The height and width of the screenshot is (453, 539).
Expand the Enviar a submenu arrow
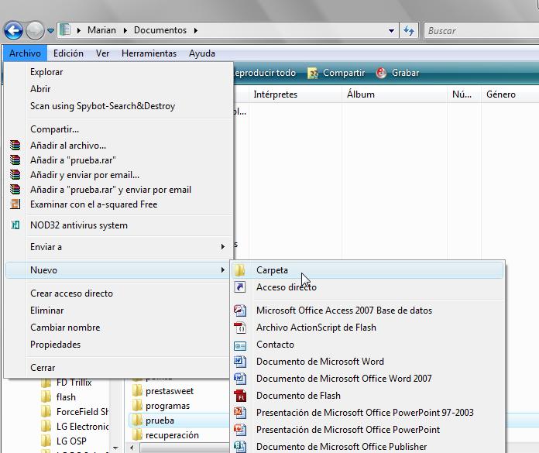click(x=223, y=247)
